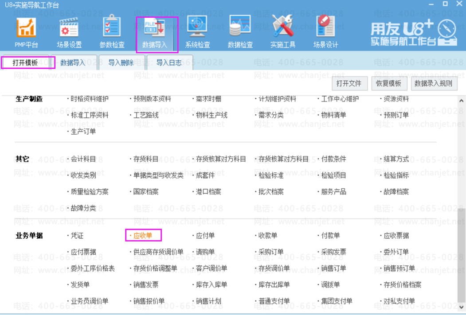Open the 收发类别 template
This screenshot has height=315, width=466.
pos(83,175)
